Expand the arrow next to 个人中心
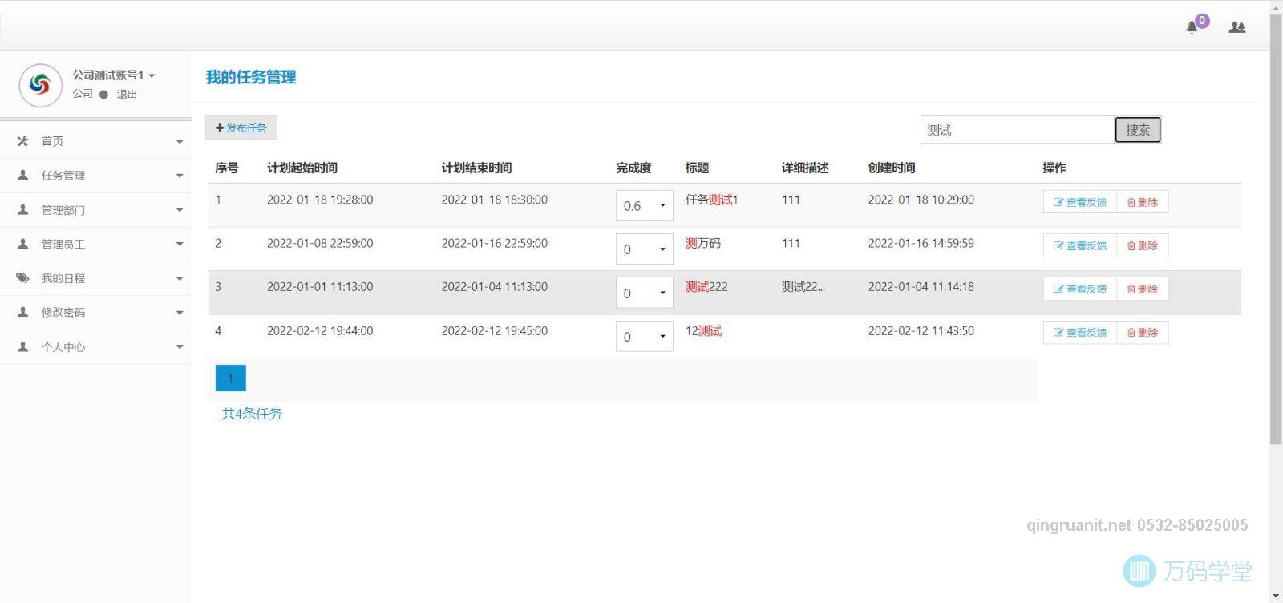Screen dimensions: 1283x603 click(180, 347)
